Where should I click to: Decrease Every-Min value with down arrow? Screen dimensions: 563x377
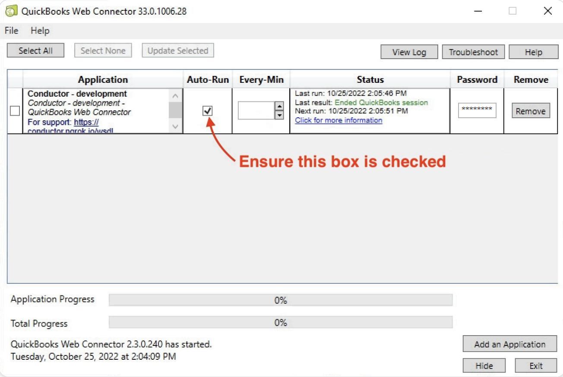tap(279, 115)
